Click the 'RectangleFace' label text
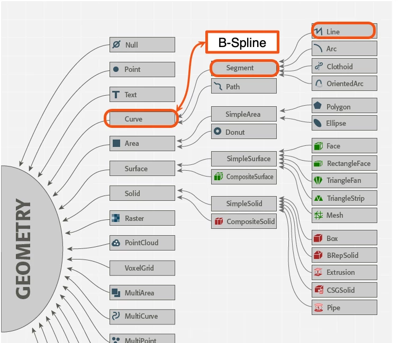The height and width of the screenshot is (343, 399). pyautogui.click(x=349, y=163)
